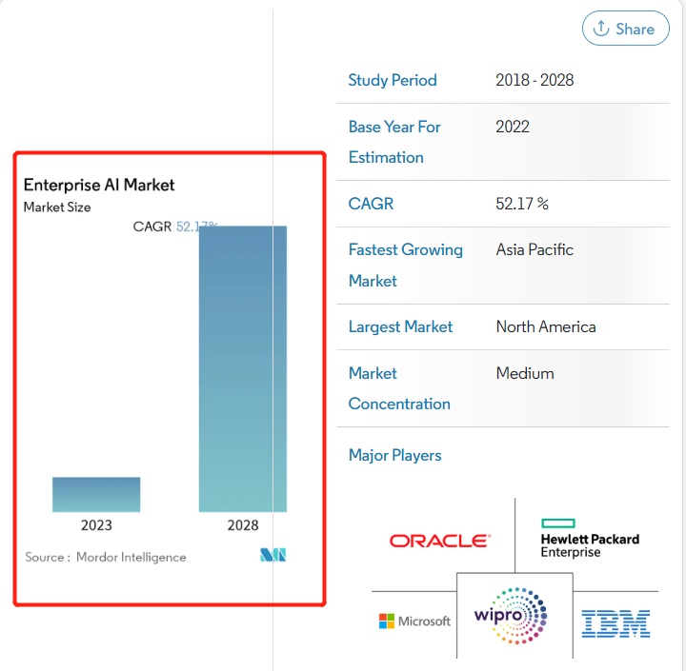Click the Major Players heading
686x671 pixels.
pyautogui.click(x=394, y=455)
